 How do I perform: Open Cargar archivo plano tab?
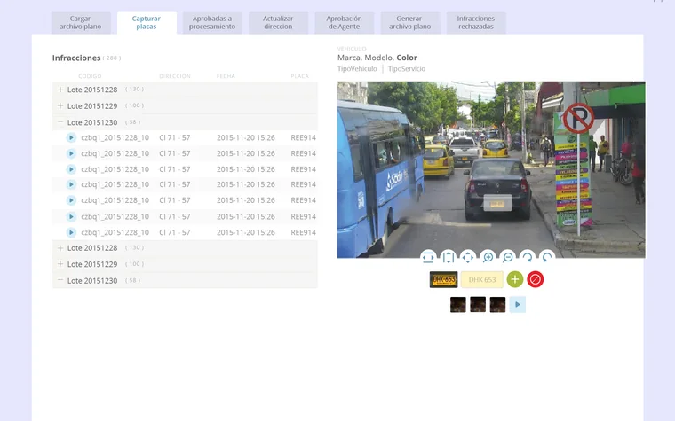(81, 23)
